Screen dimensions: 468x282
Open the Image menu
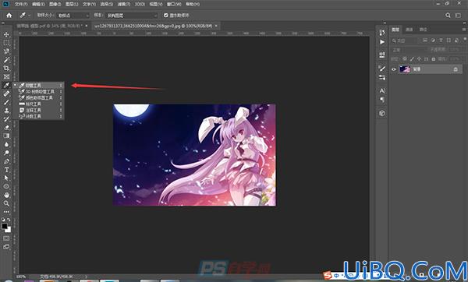tap(55, 4)
